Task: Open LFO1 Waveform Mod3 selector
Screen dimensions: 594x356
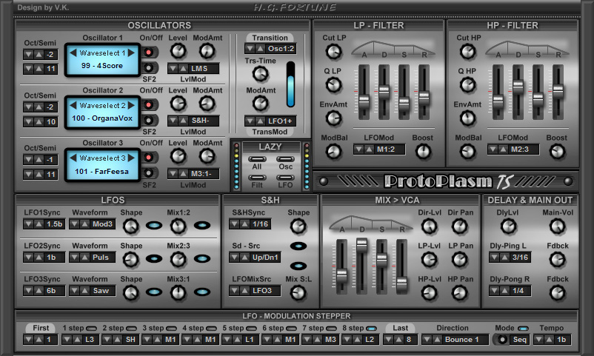Action: (92, 224)
